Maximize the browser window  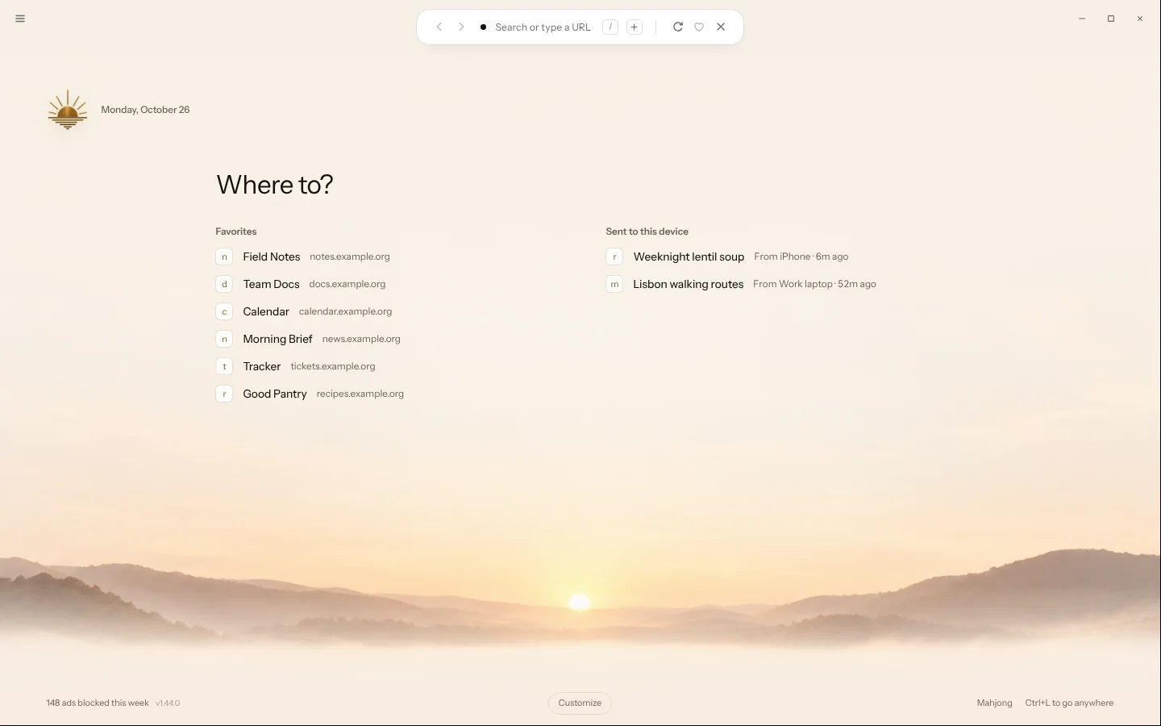click(x=1111, y=19)
